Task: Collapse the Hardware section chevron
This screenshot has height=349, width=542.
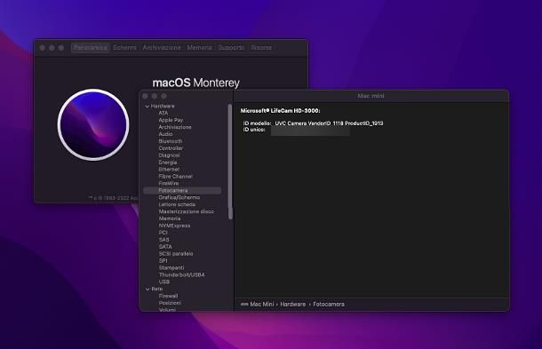Action: [x=147, y=106]
